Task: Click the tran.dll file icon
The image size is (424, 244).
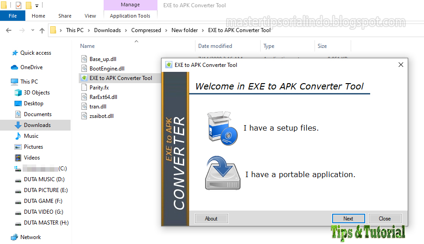Action: point(84,106)
